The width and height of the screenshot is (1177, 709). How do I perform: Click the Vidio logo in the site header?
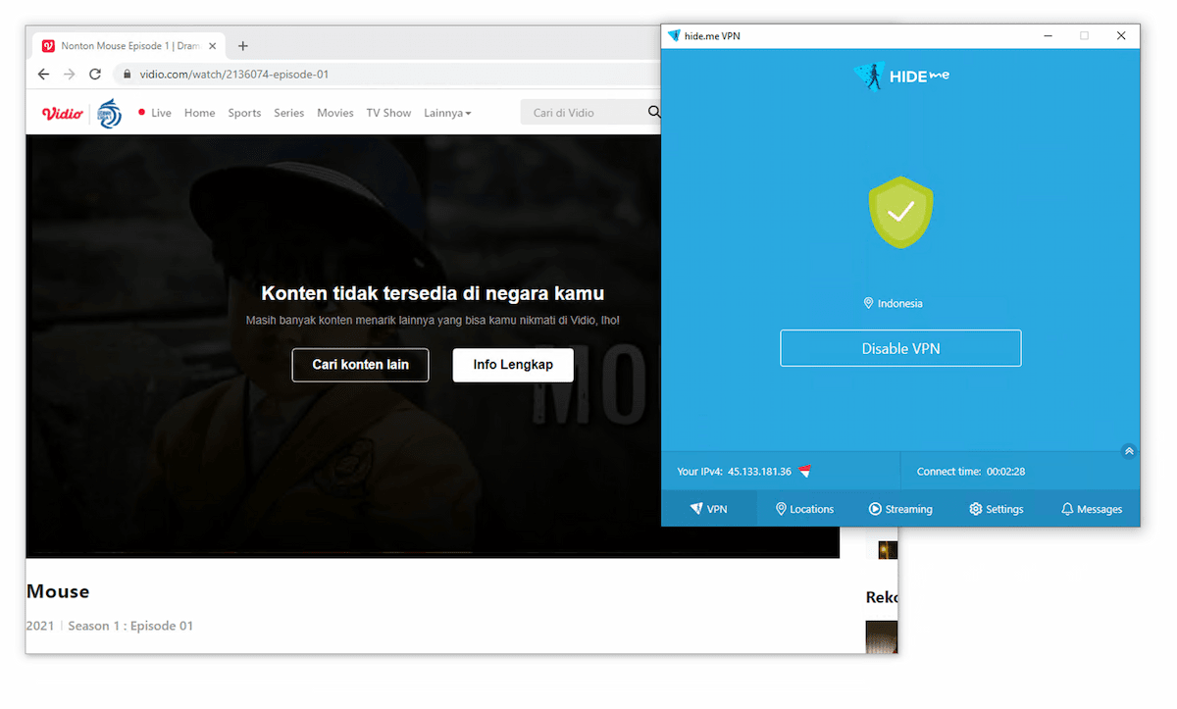[62, 113]
